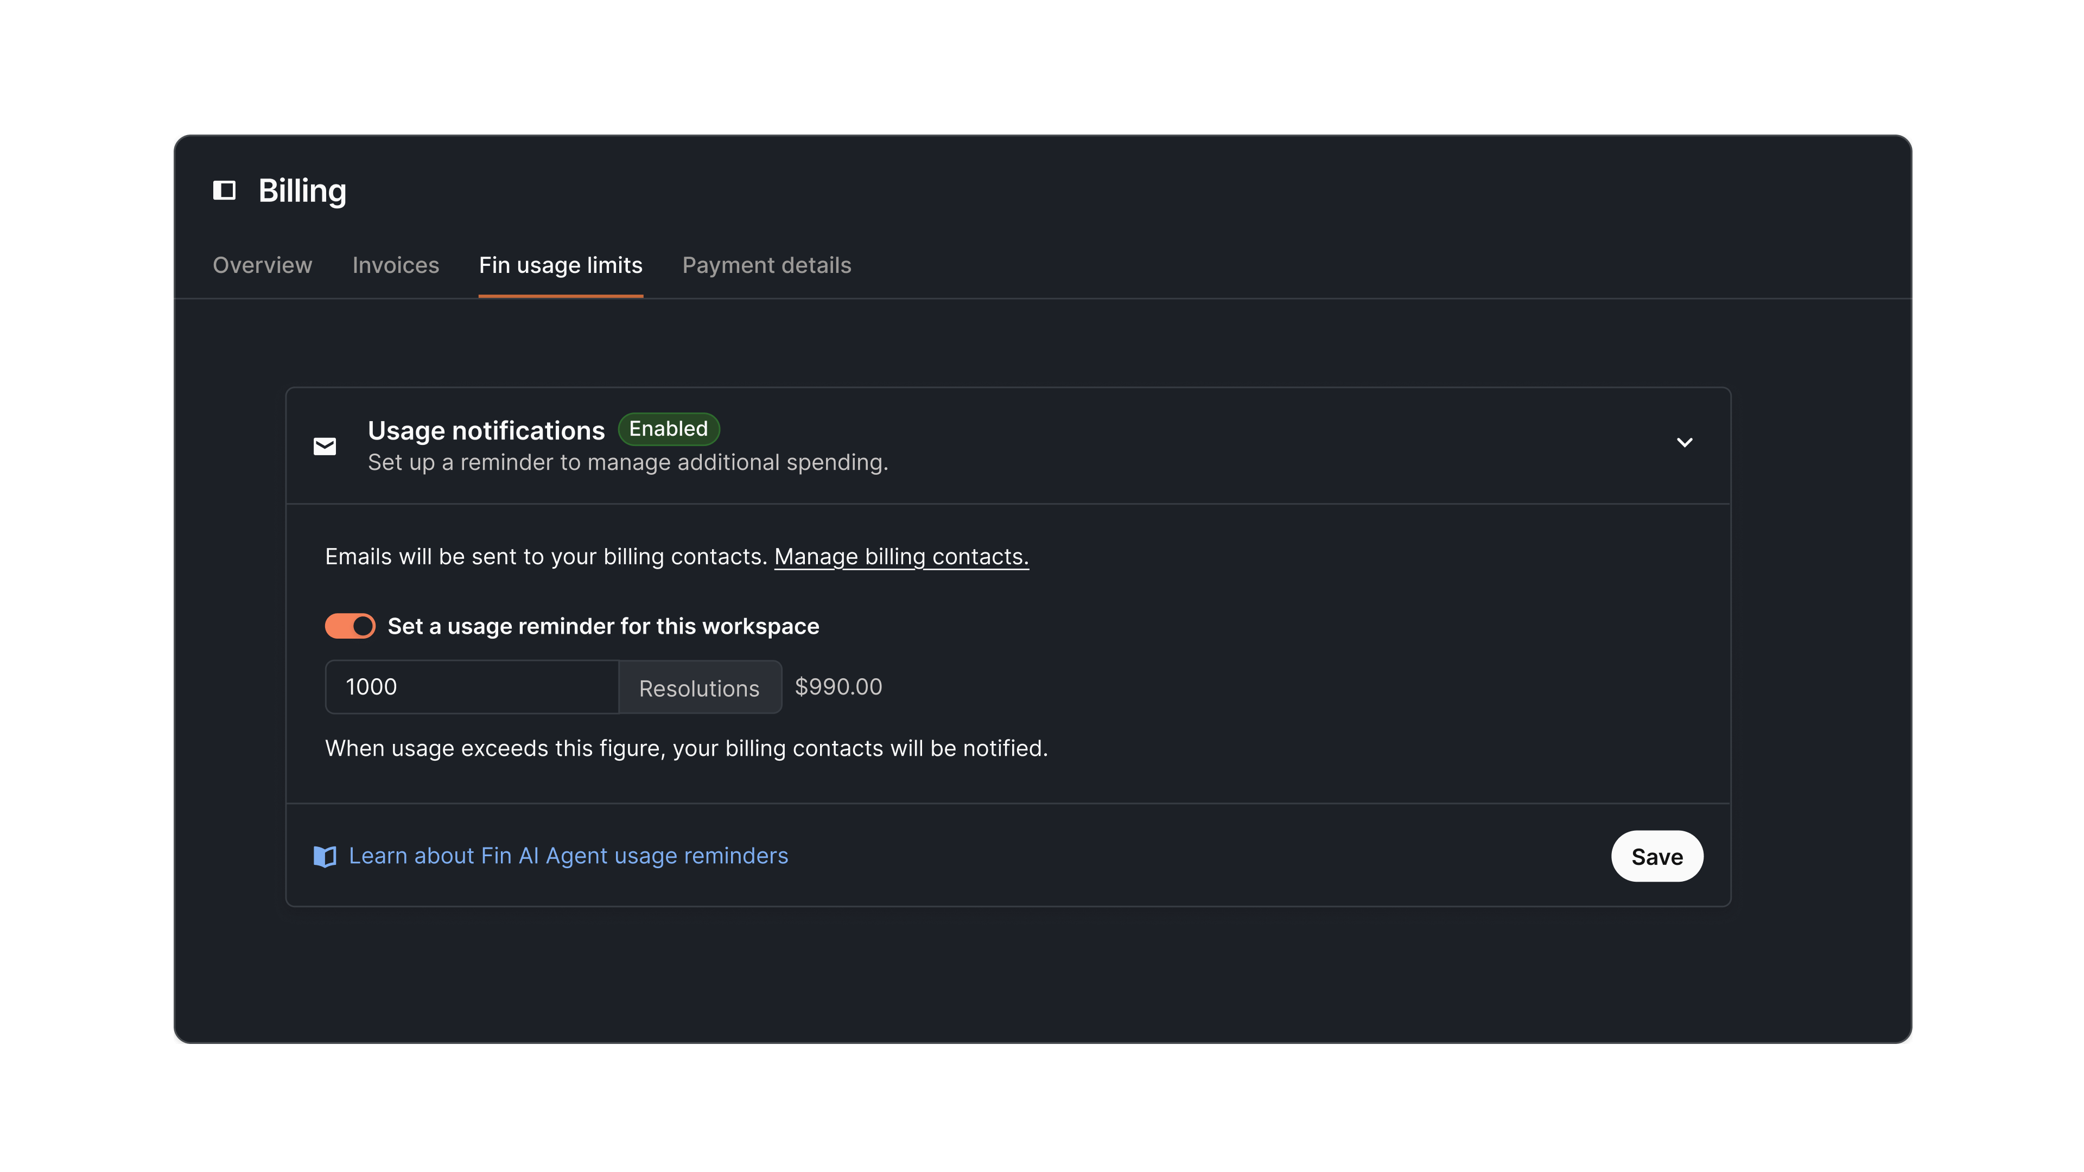Viewport: 2084px width, 1172px height.
Task: Click the Resolutions unit segment
Action: [700, 687]
